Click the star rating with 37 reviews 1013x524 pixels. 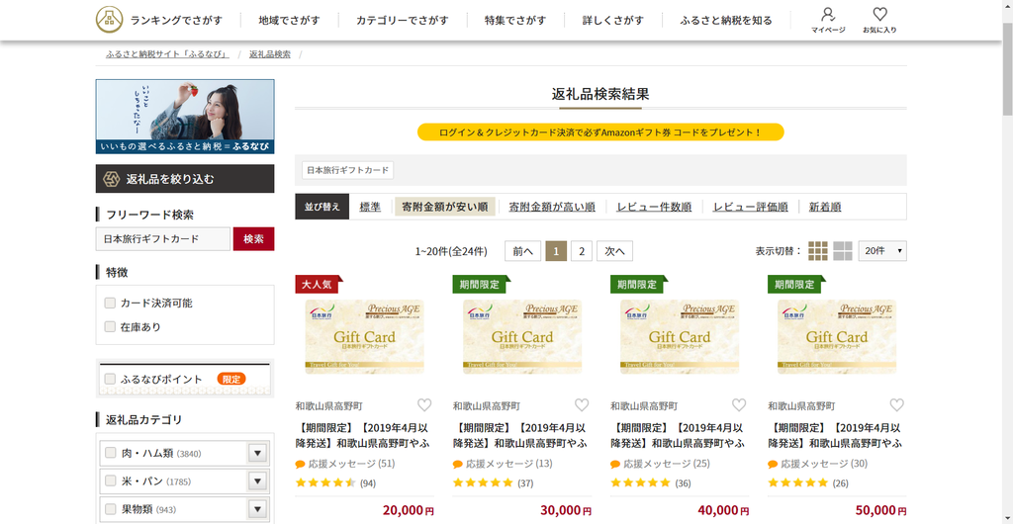click(483, 482)
